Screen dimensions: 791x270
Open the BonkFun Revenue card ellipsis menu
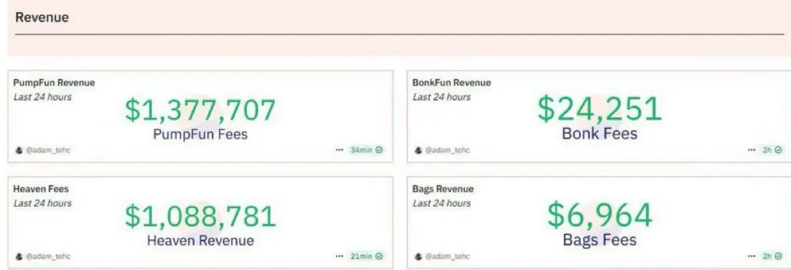point(752,150)
